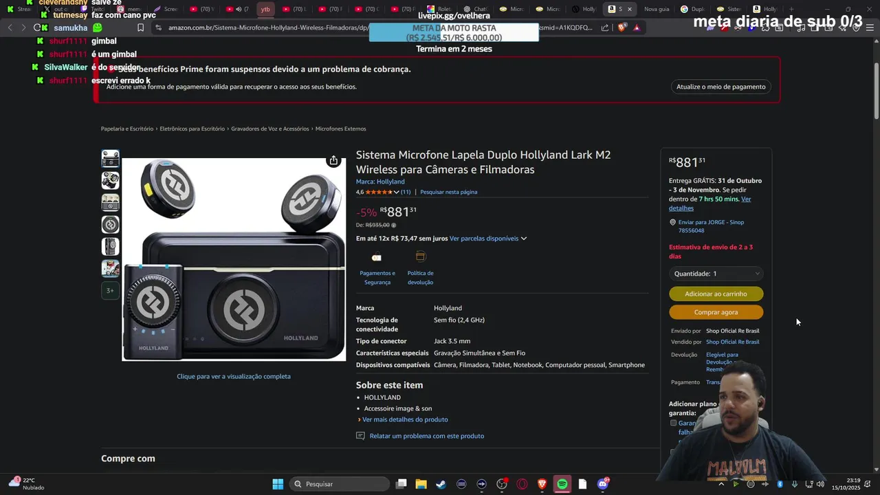Open the 3+ more images thumbnail
Viewport: 880px width, 495px height.
pyautogui.click(x=110, y=291)
